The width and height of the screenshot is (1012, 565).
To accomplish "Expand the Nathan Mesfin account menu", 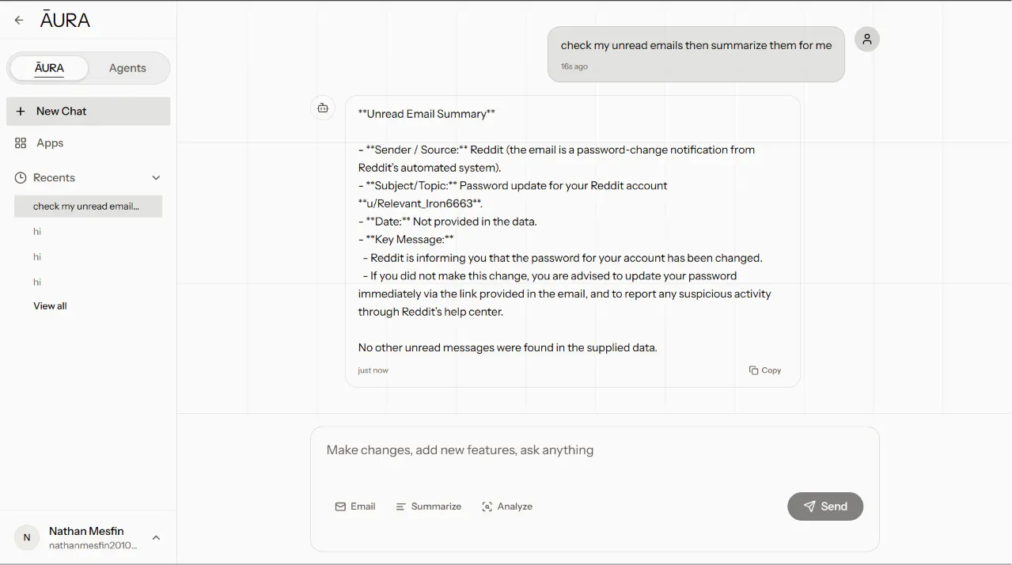I will pyautogui.click(x=156, y=538).
